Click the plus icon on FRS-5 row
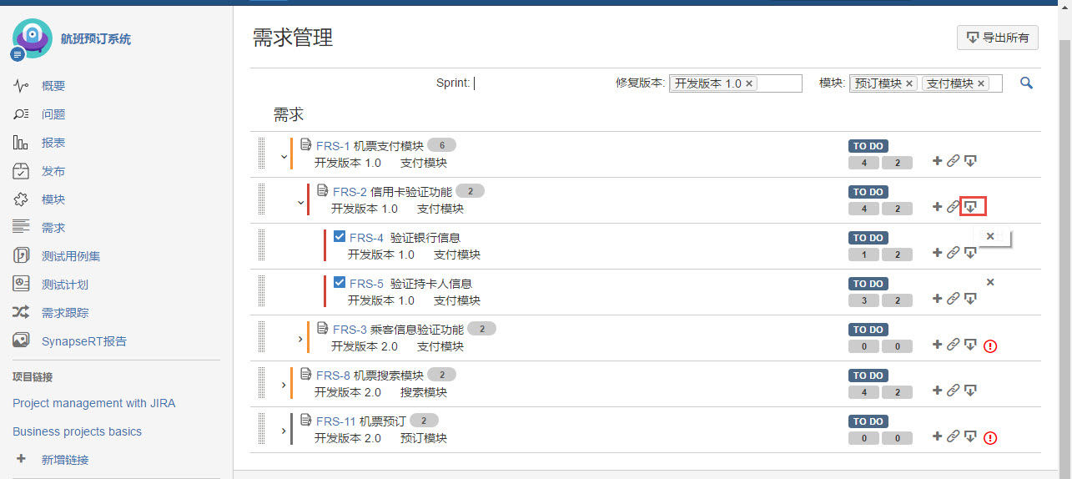Viewport: 1072px width, 479px height. 937,299
